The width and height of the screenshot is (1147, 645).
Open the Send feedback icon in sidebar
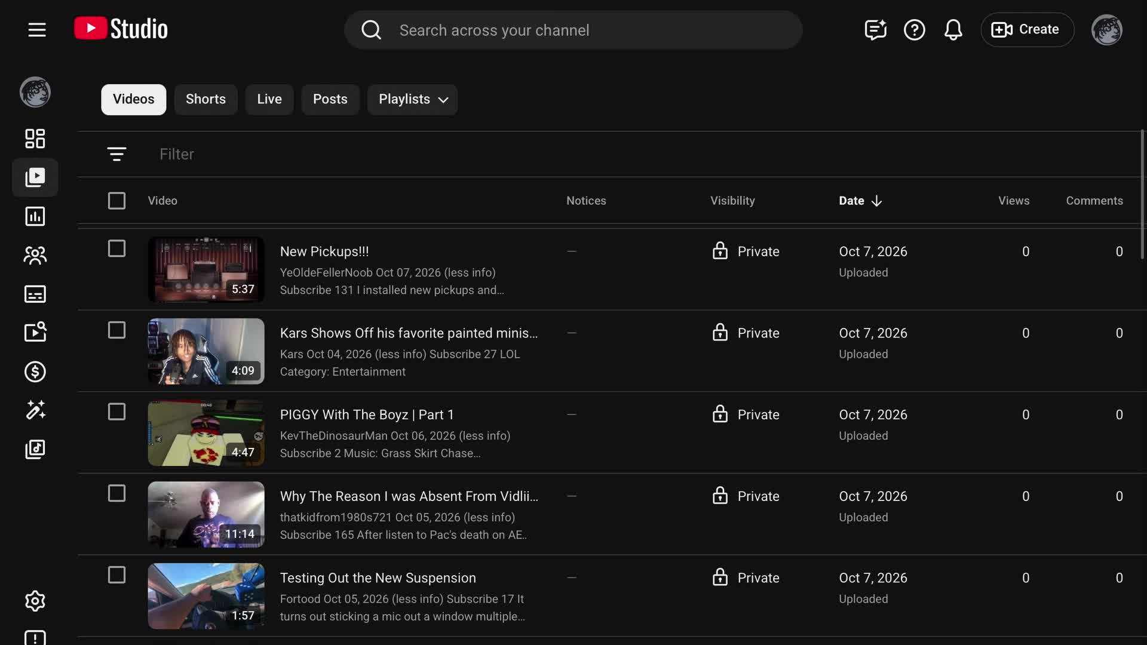tap(35, 637)
